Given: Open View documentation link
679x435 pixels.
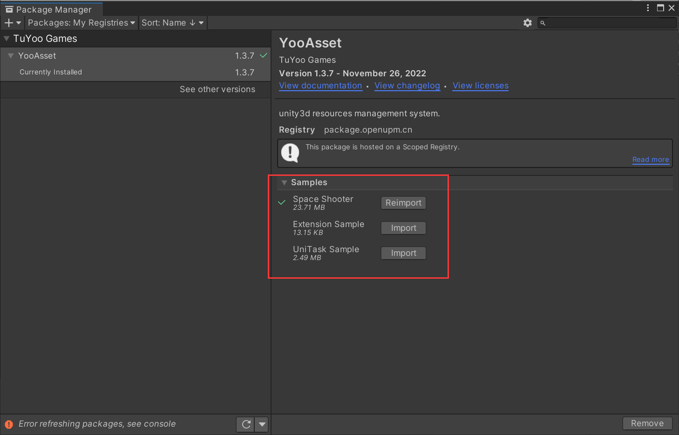Looking at the screenshot, I should [x=320, y=86].
